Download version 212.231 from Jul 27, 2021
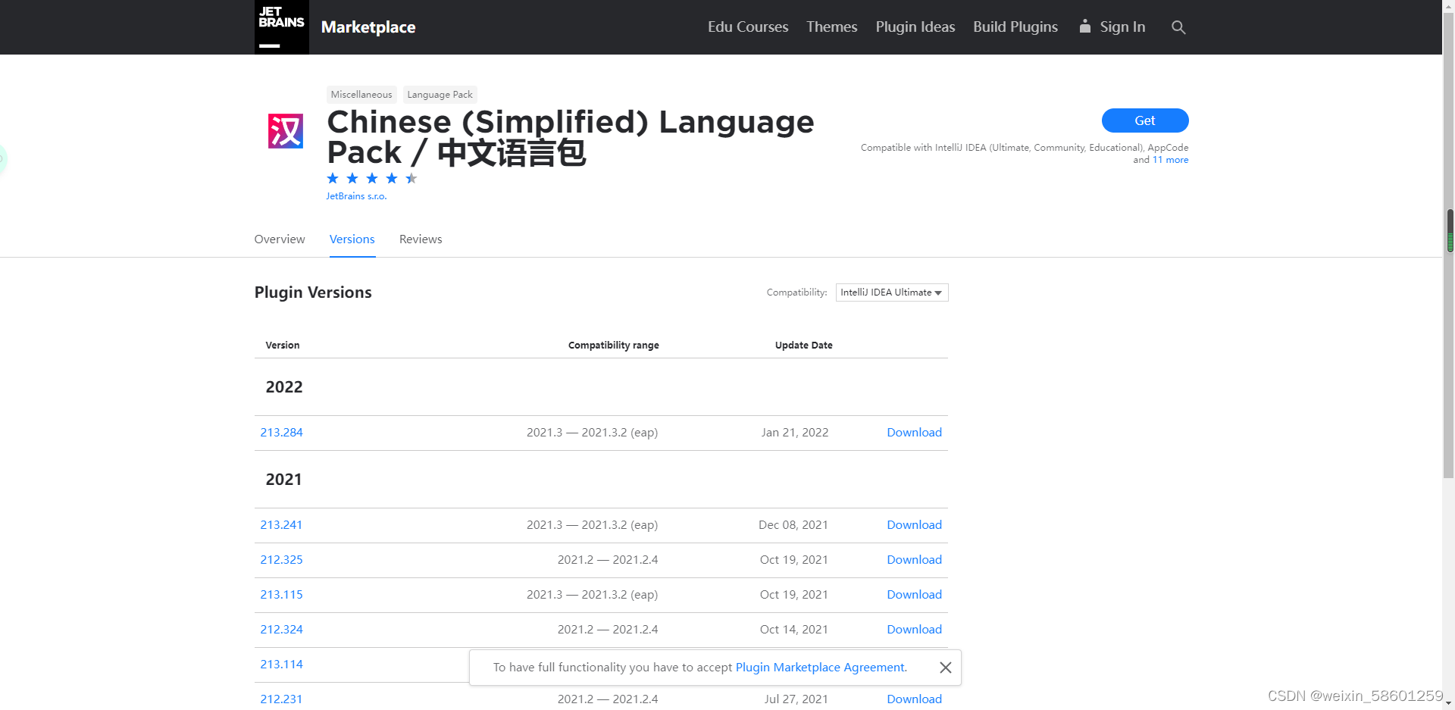1455x710 pixels. tap(915, 699)
